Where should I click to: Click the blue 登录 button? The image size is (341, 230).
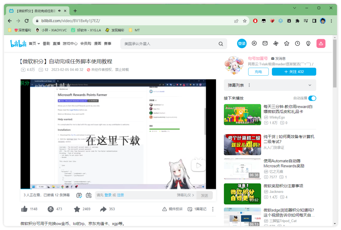point(242,44)
